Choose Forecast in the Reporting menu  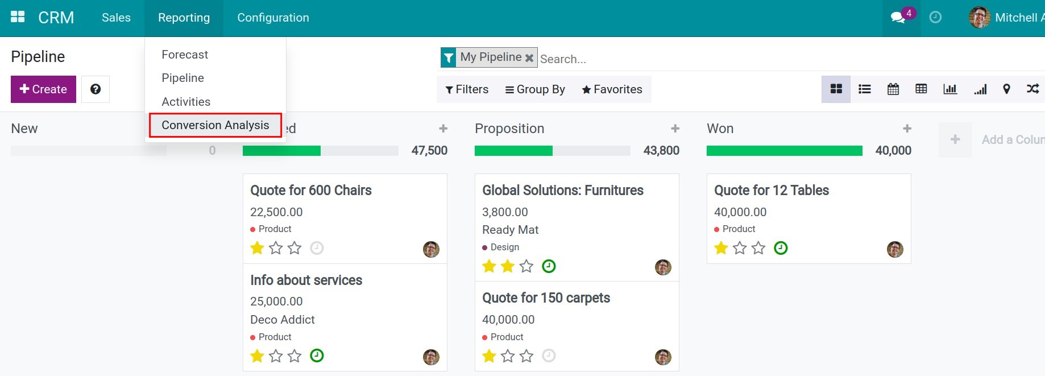pyautogui.click(x=185, y=55)
